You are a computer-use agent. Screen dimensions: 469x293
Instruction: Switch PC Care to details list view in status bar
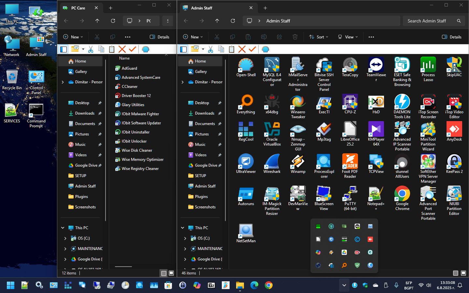(163, 273)
